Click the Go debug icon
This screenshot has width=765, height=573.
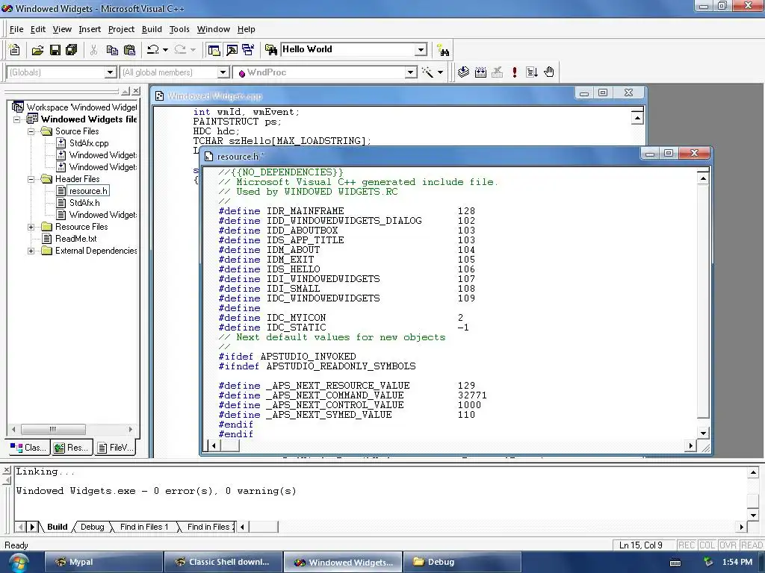coord(532,72)
